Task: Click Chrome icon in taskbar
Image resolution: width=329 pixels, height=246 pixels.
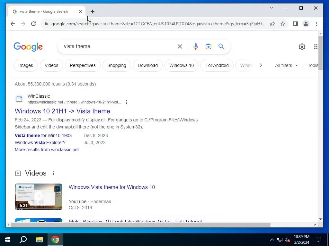Action: coord(55,240)
